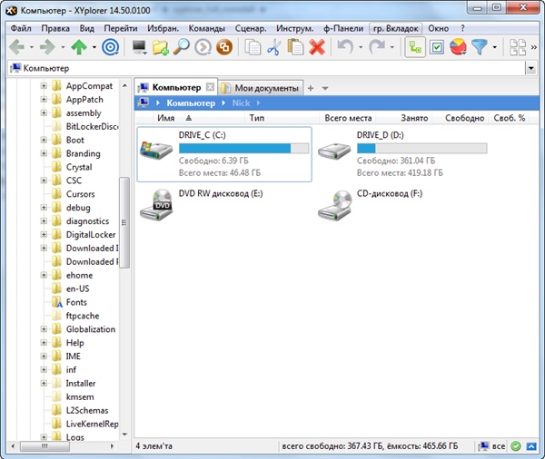This screenshot has width=545, height=459.
Task: Sort by the Всего места column header
Action: coord(348,118)
